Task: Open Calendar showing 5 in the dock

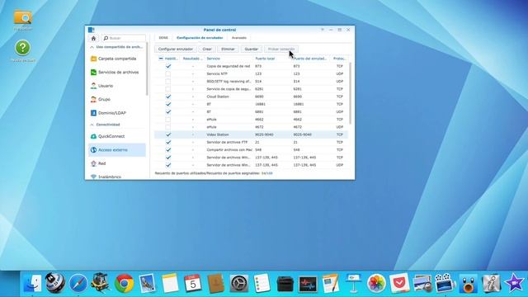Action: (x=193, y=283)
